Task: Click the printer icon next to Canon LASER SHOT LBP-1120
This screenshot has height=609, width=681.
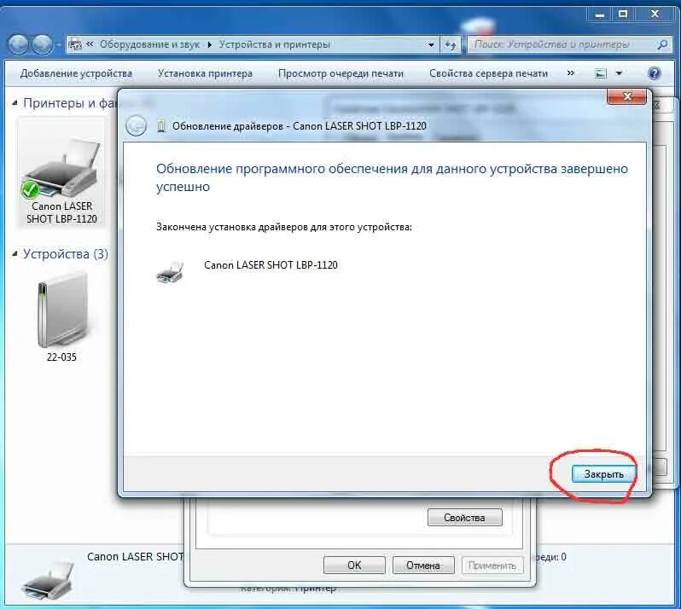Action: [x=170, y=273]
